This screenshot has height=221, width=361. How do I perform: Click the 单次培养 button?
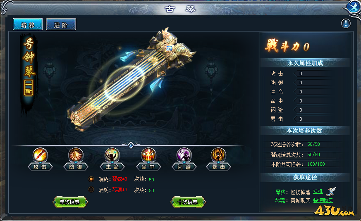70,202
